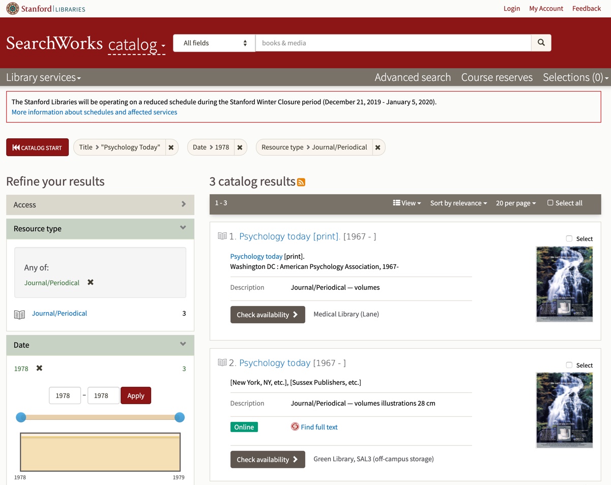This screenshot has height=485, width=611.
Task: Click the journal icon before result 1
Action: point(222,236)
